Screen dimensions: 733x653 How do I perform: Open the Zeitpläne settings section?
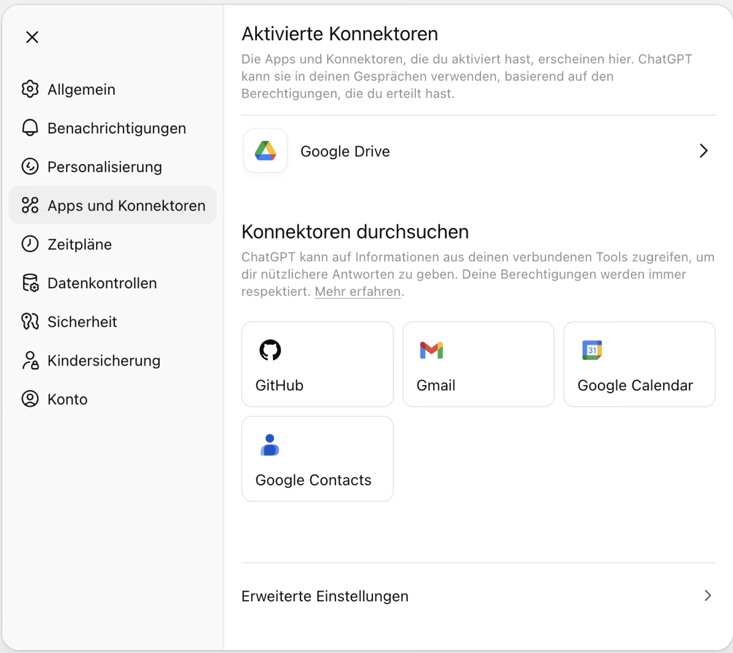pyautogui.click(x=80, y=244)
